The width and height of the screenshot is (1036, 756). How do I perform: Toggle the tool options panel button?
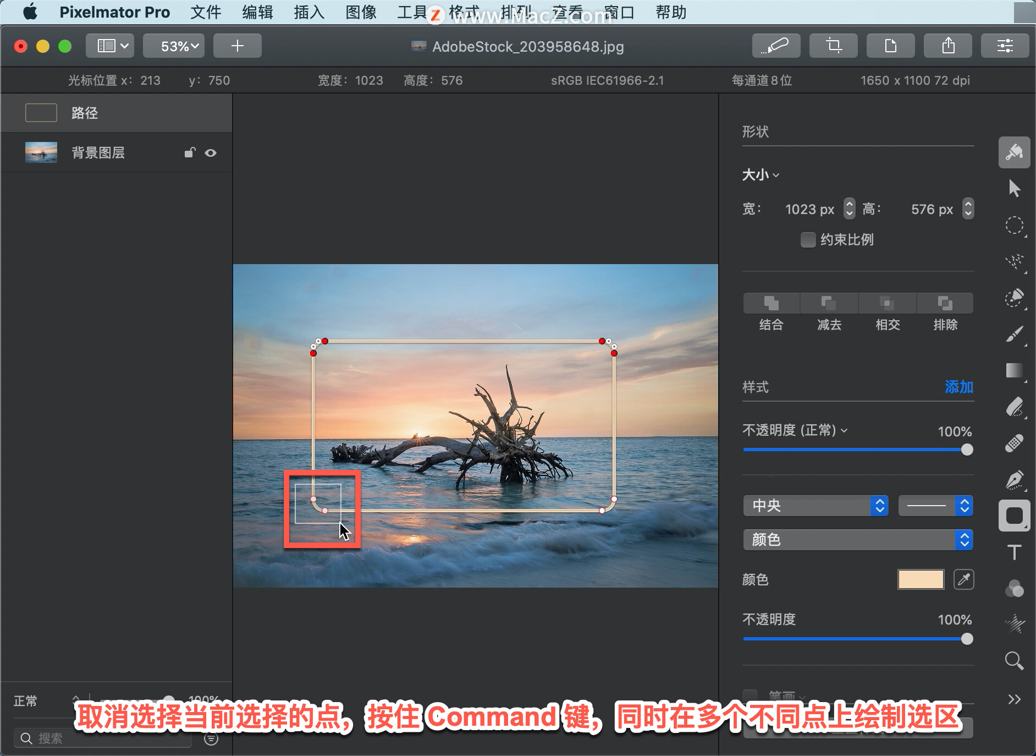pos(1005,46)
